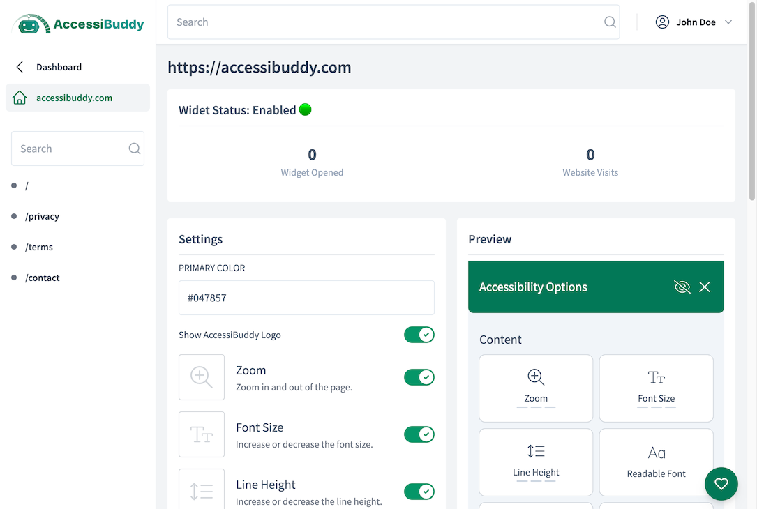The width and height of the screenshot is (757, 509).
Task: Toggle the Line Height setting switch
Action: pyautogui.click(x=419, y=492)
